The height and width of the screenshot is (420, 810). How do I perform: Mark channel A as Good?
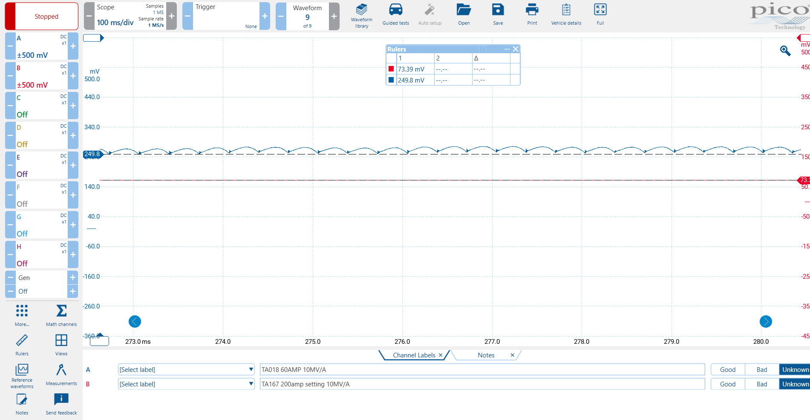tap(728, 369)
